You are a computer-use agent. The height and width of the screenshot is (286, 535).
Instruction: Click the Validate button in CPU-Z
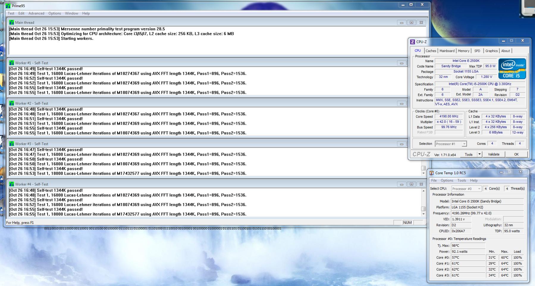[494, 154]
